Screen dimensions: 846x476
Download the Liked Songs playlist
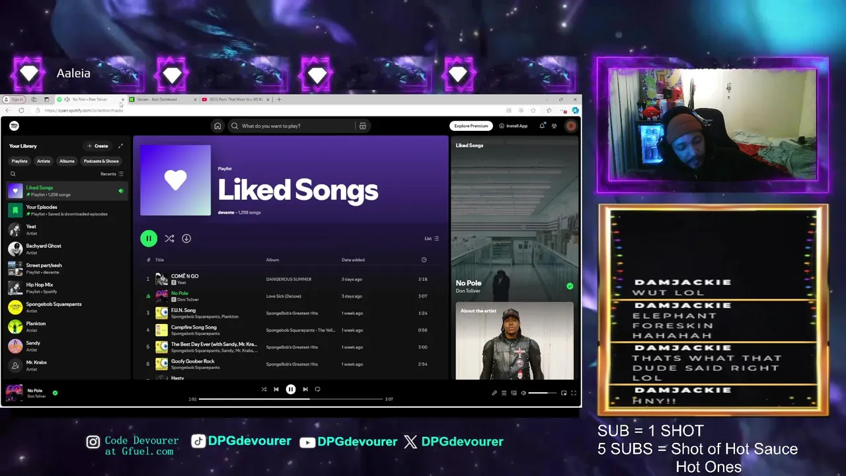pos(186,238)
